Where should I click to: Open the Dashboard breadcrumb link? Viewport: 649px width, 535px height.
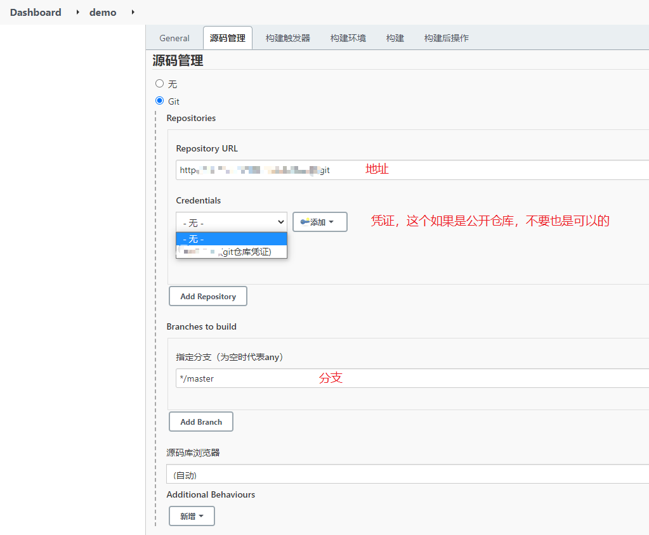point(36,12)
